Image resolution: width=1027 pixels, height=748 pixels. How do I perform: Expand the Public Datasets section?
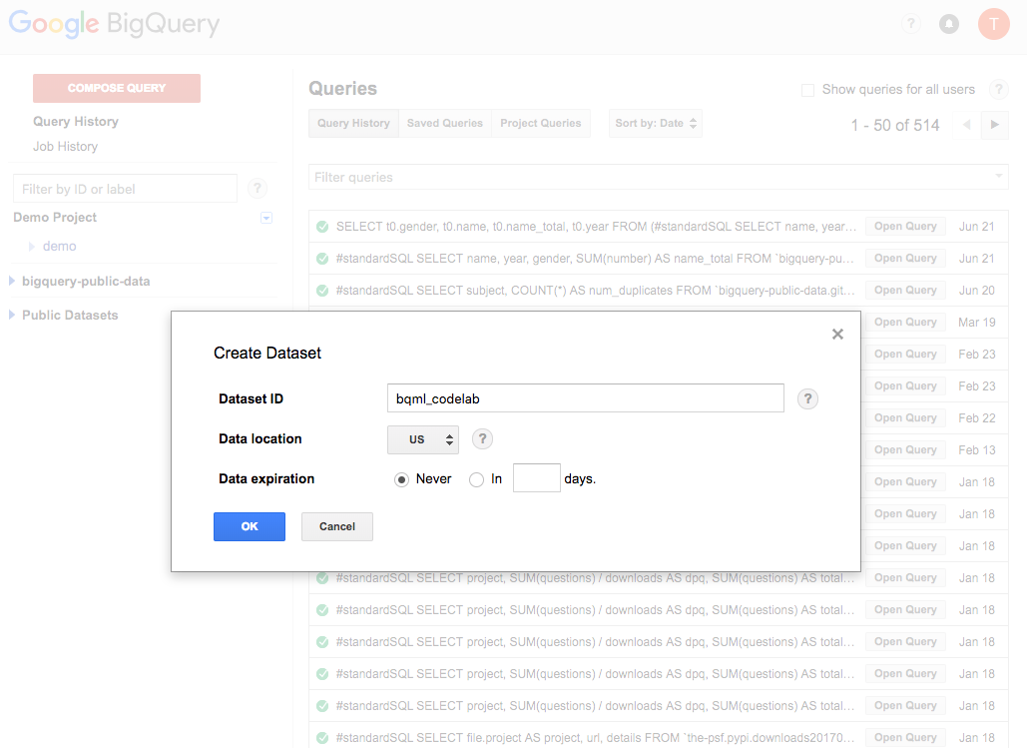click(10, 315)
